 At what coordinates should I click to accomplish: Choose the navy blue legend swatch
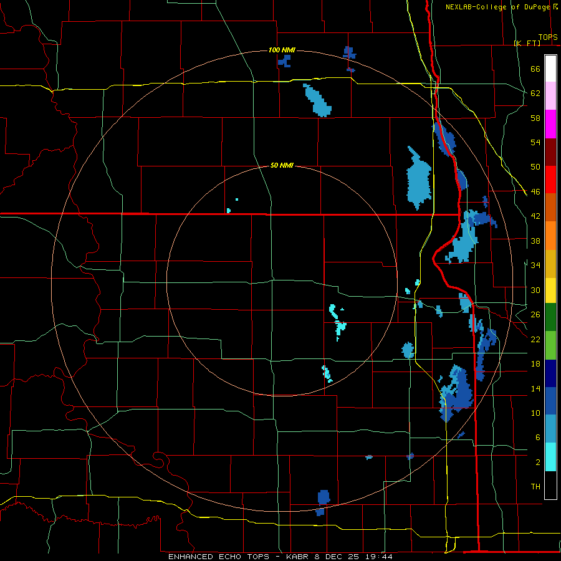point(550,373)
